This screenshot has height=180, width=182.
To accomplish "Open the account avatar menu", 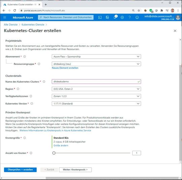I will click(178, 17).
